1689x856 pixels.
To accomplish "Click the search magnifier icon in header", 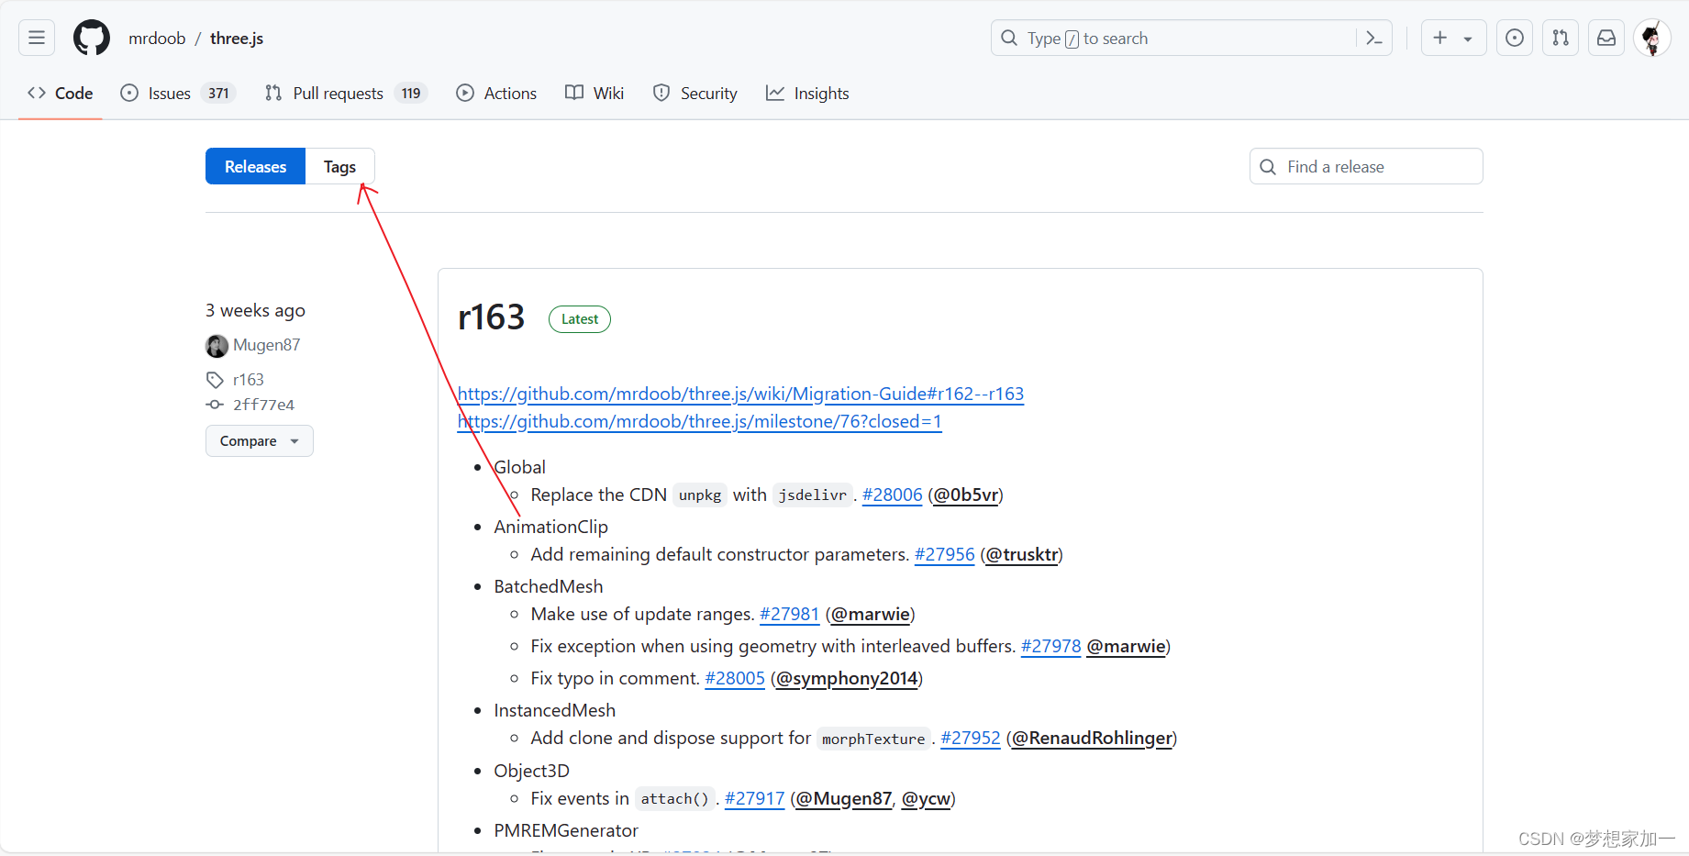I will pyautogui.click(x=1009, y=38).
